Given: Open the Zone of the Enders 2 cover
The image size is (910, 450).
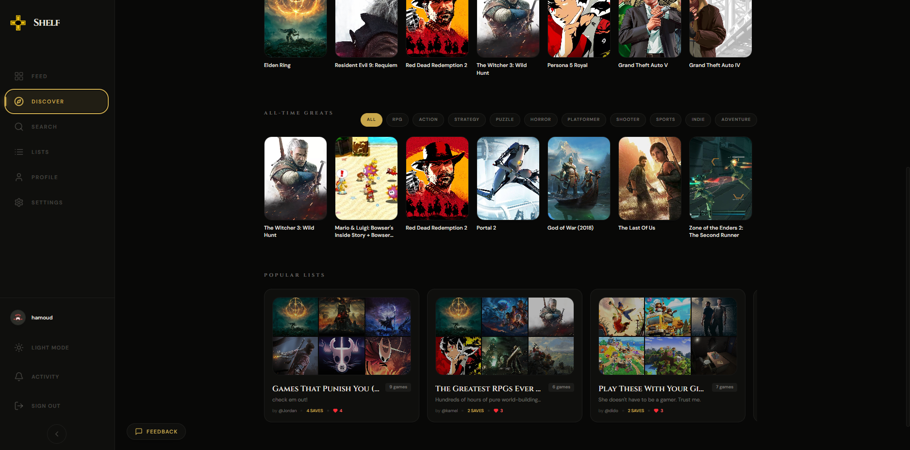Looking at the screenshot, I should click(721, 178).
